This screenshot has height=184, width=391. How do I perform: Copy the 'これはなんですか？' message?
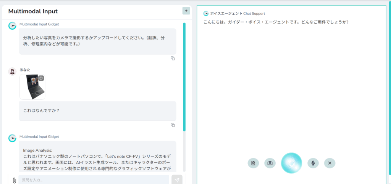(x=173, y=125)
